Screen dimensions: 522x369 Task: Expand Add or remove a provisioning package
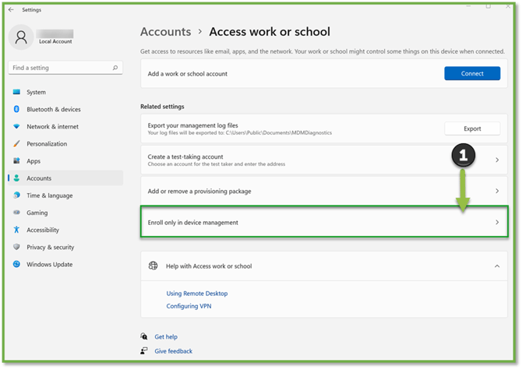[x=497, y=191]
